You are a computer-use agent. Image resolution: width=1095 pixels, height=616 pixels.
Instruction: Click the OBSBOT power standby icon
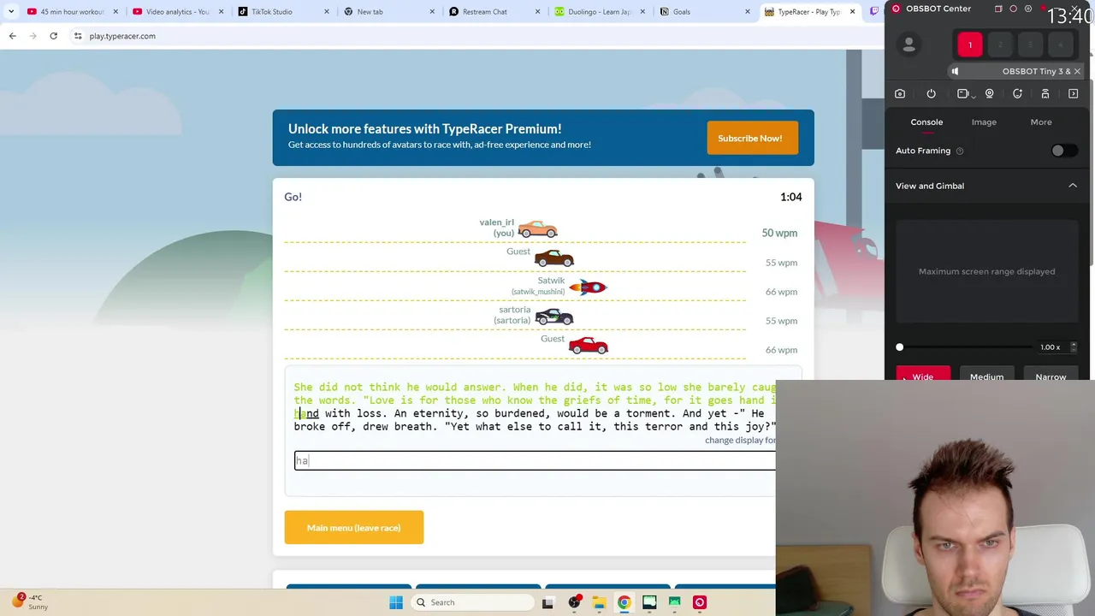[x=931, y=94]
